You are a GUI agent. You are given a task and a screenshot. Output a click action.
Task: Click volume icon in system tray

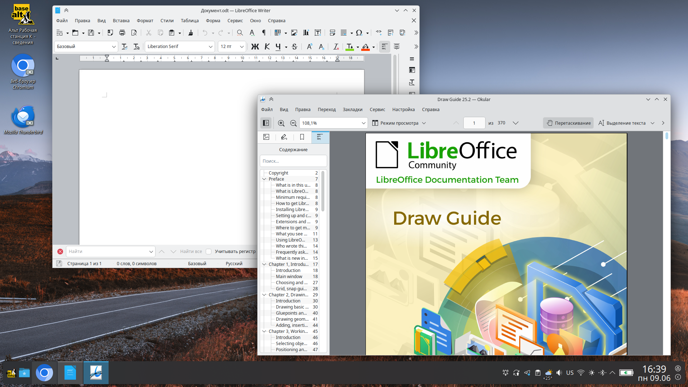tap(559, 373)
